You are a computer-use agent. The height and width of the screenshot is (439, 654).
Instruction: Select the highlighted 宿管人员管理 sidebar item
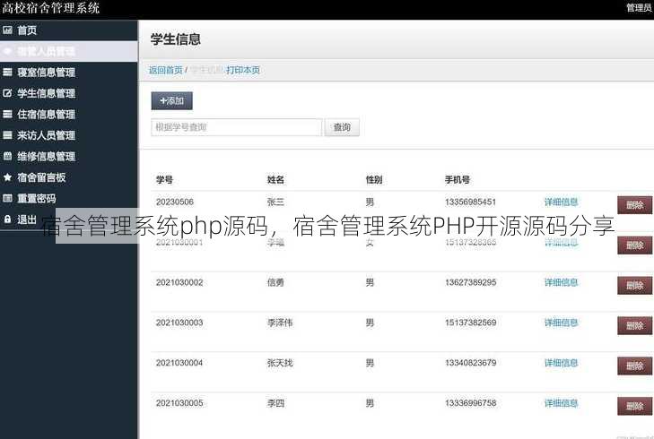coord(69,51)
